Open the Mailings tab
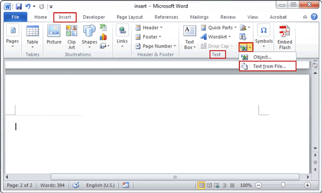322x193 pixels. (x=199, y=17)
